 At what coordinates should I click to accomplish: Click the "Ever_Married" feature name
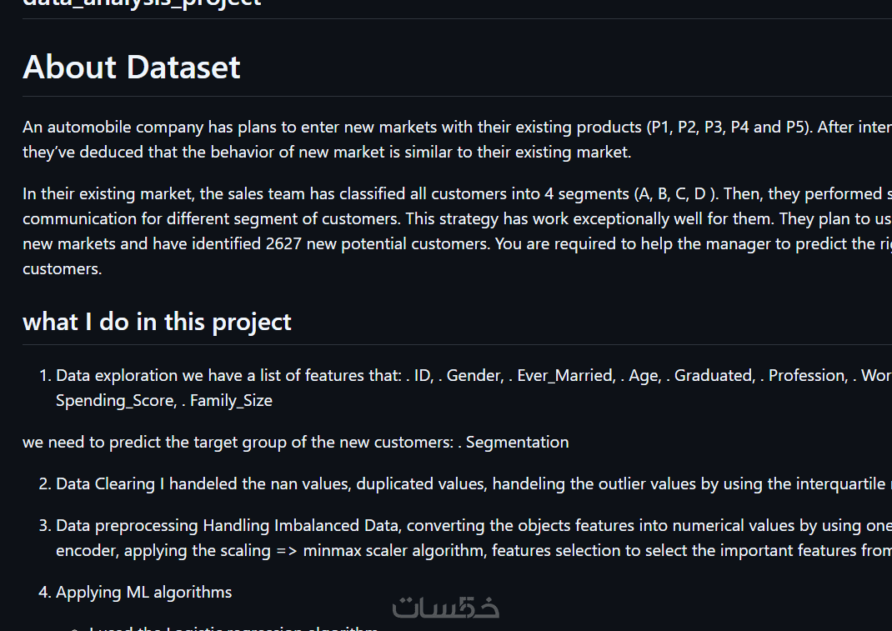[564, 375]
